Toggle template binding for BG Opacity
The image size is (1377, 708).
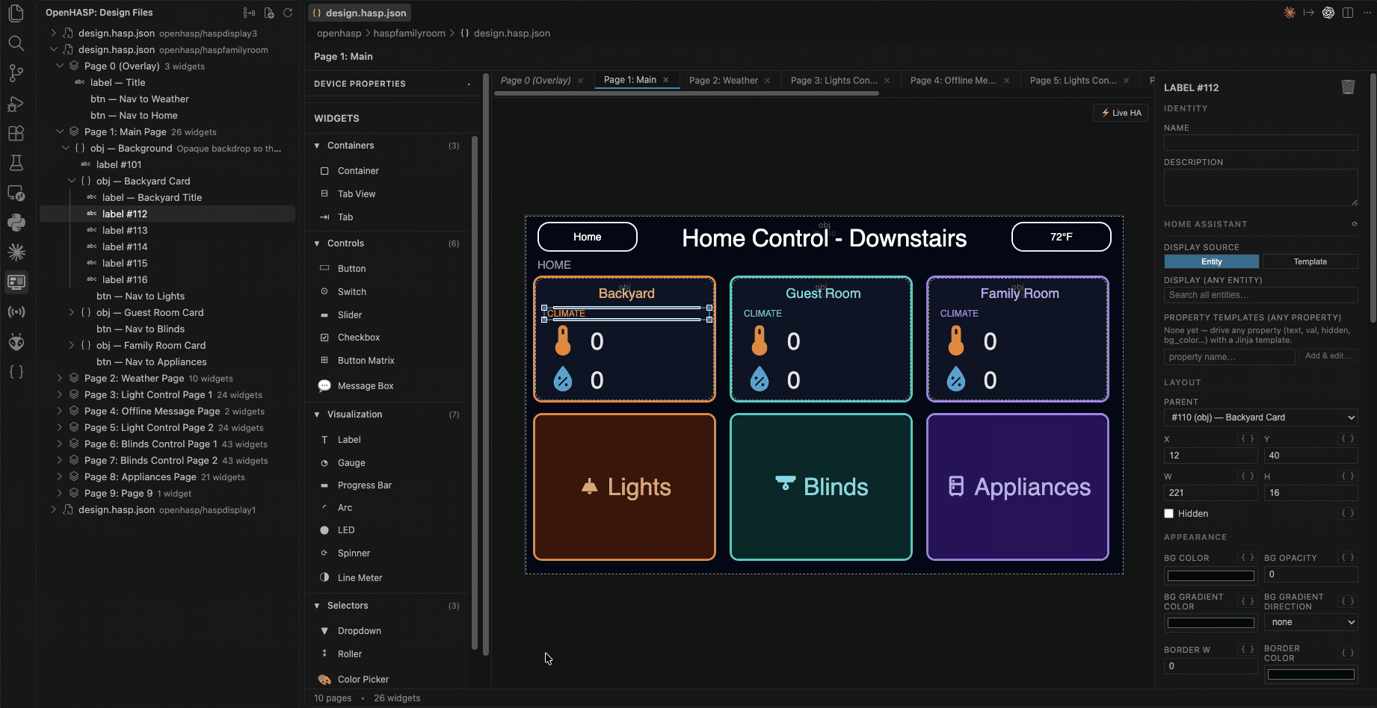click(1348, 557)
